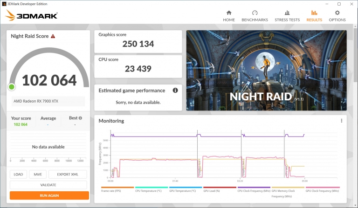Click the 3DMark title bar app icon

click(x=4, y=4)
